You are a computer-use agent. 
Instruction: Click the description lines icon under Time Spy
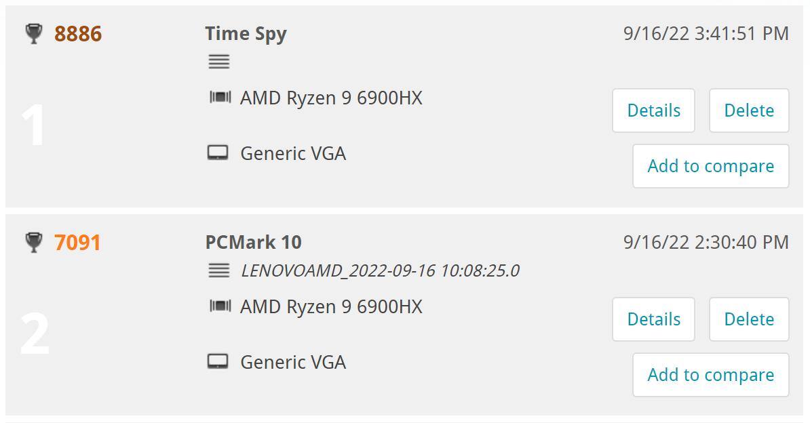pos(218,62)
